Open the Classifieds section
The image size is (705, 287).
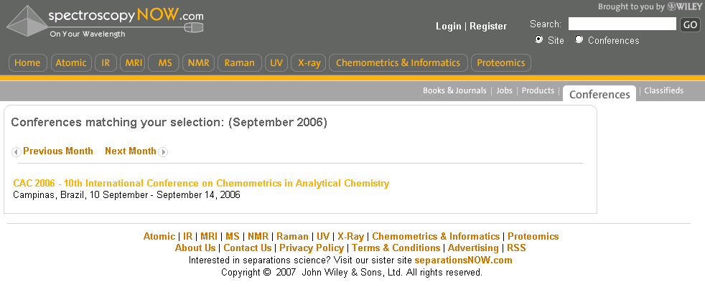[x=663, y=90]
